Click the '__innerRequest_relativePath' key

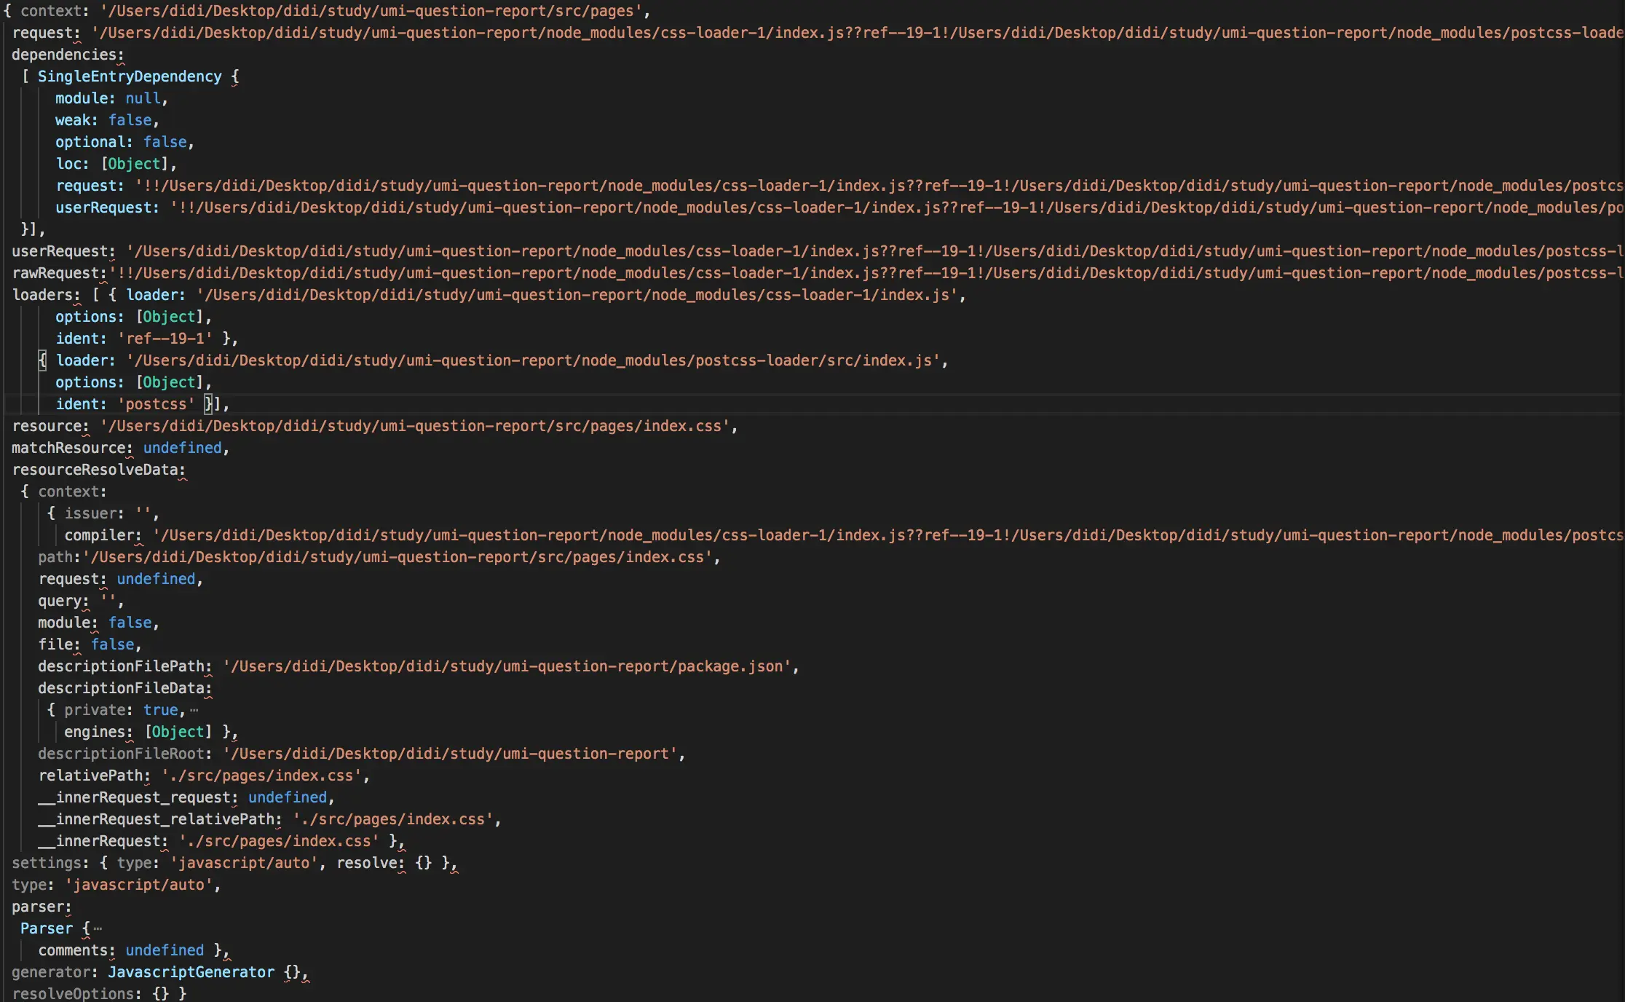tap(157, 819)
